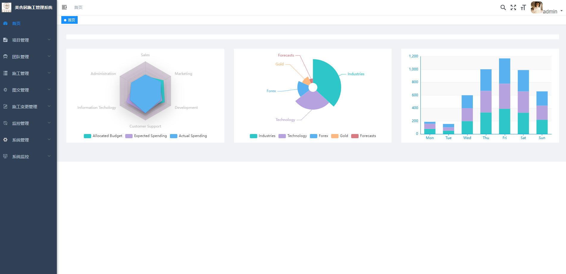Click the 监控管理 icon
The image size is (566, 274).
pyautogui.click(x=5, y=123)
